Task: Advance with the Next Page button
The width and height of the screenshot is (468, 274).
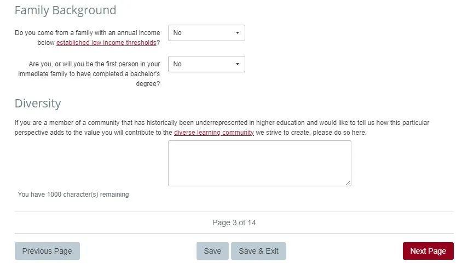Action: [428, 251]
